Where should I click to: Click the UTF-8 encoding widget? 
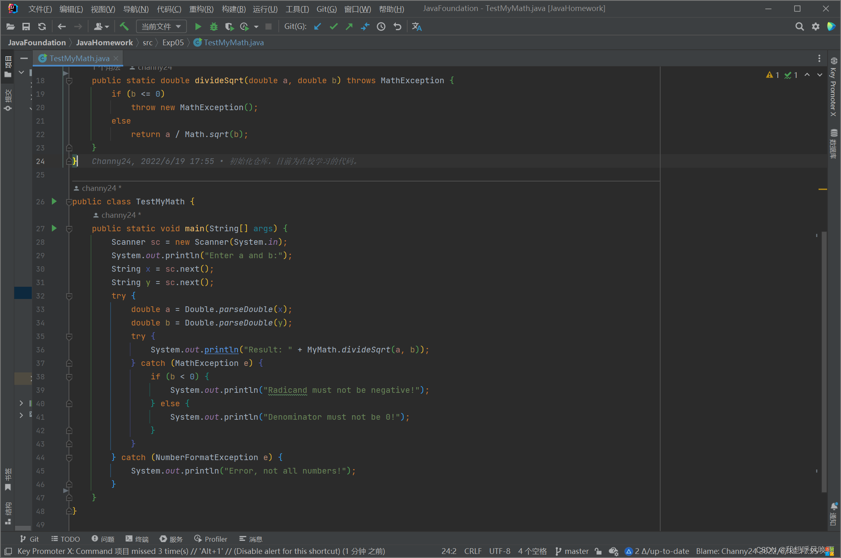[499, 551]
